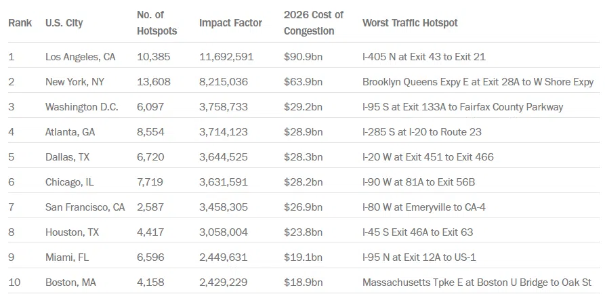This screenshot has height=294, width=605.
Task: Click the Miami, FL city cell
Action: 66,257
